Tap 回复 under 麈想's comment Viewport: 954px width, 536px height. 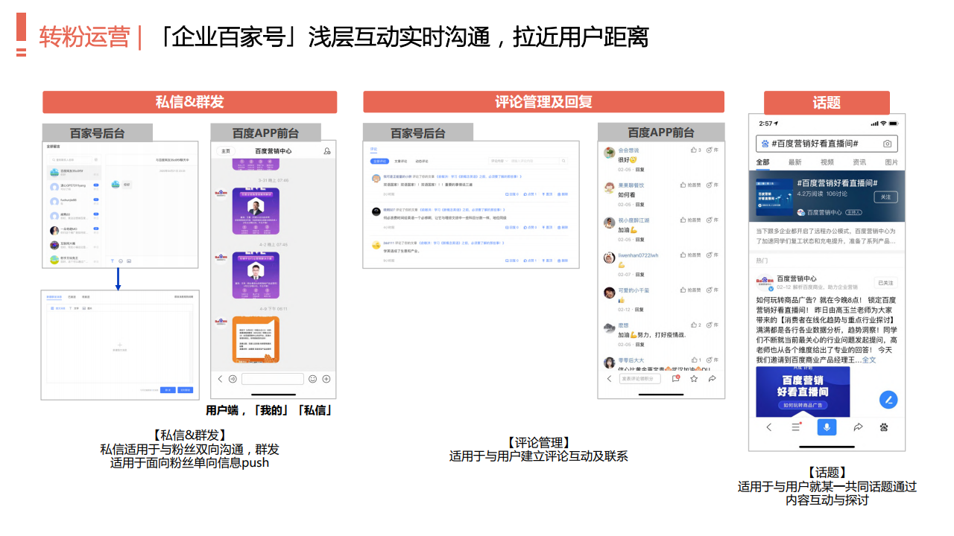[639, 345]
